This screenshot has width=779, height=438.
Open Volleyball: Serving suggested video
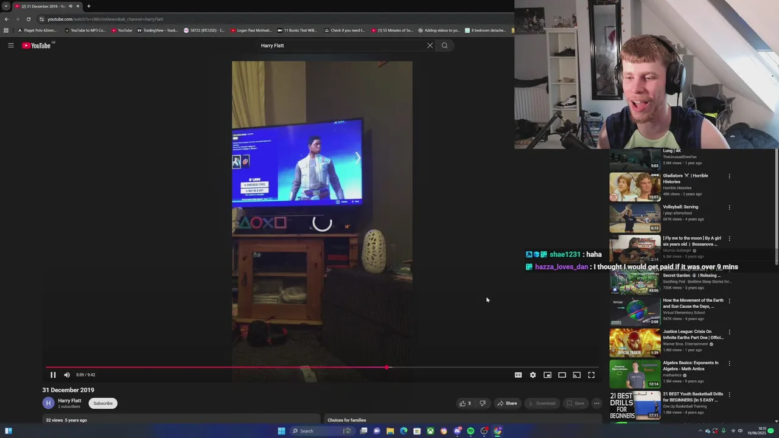click(x=680, y=207)
